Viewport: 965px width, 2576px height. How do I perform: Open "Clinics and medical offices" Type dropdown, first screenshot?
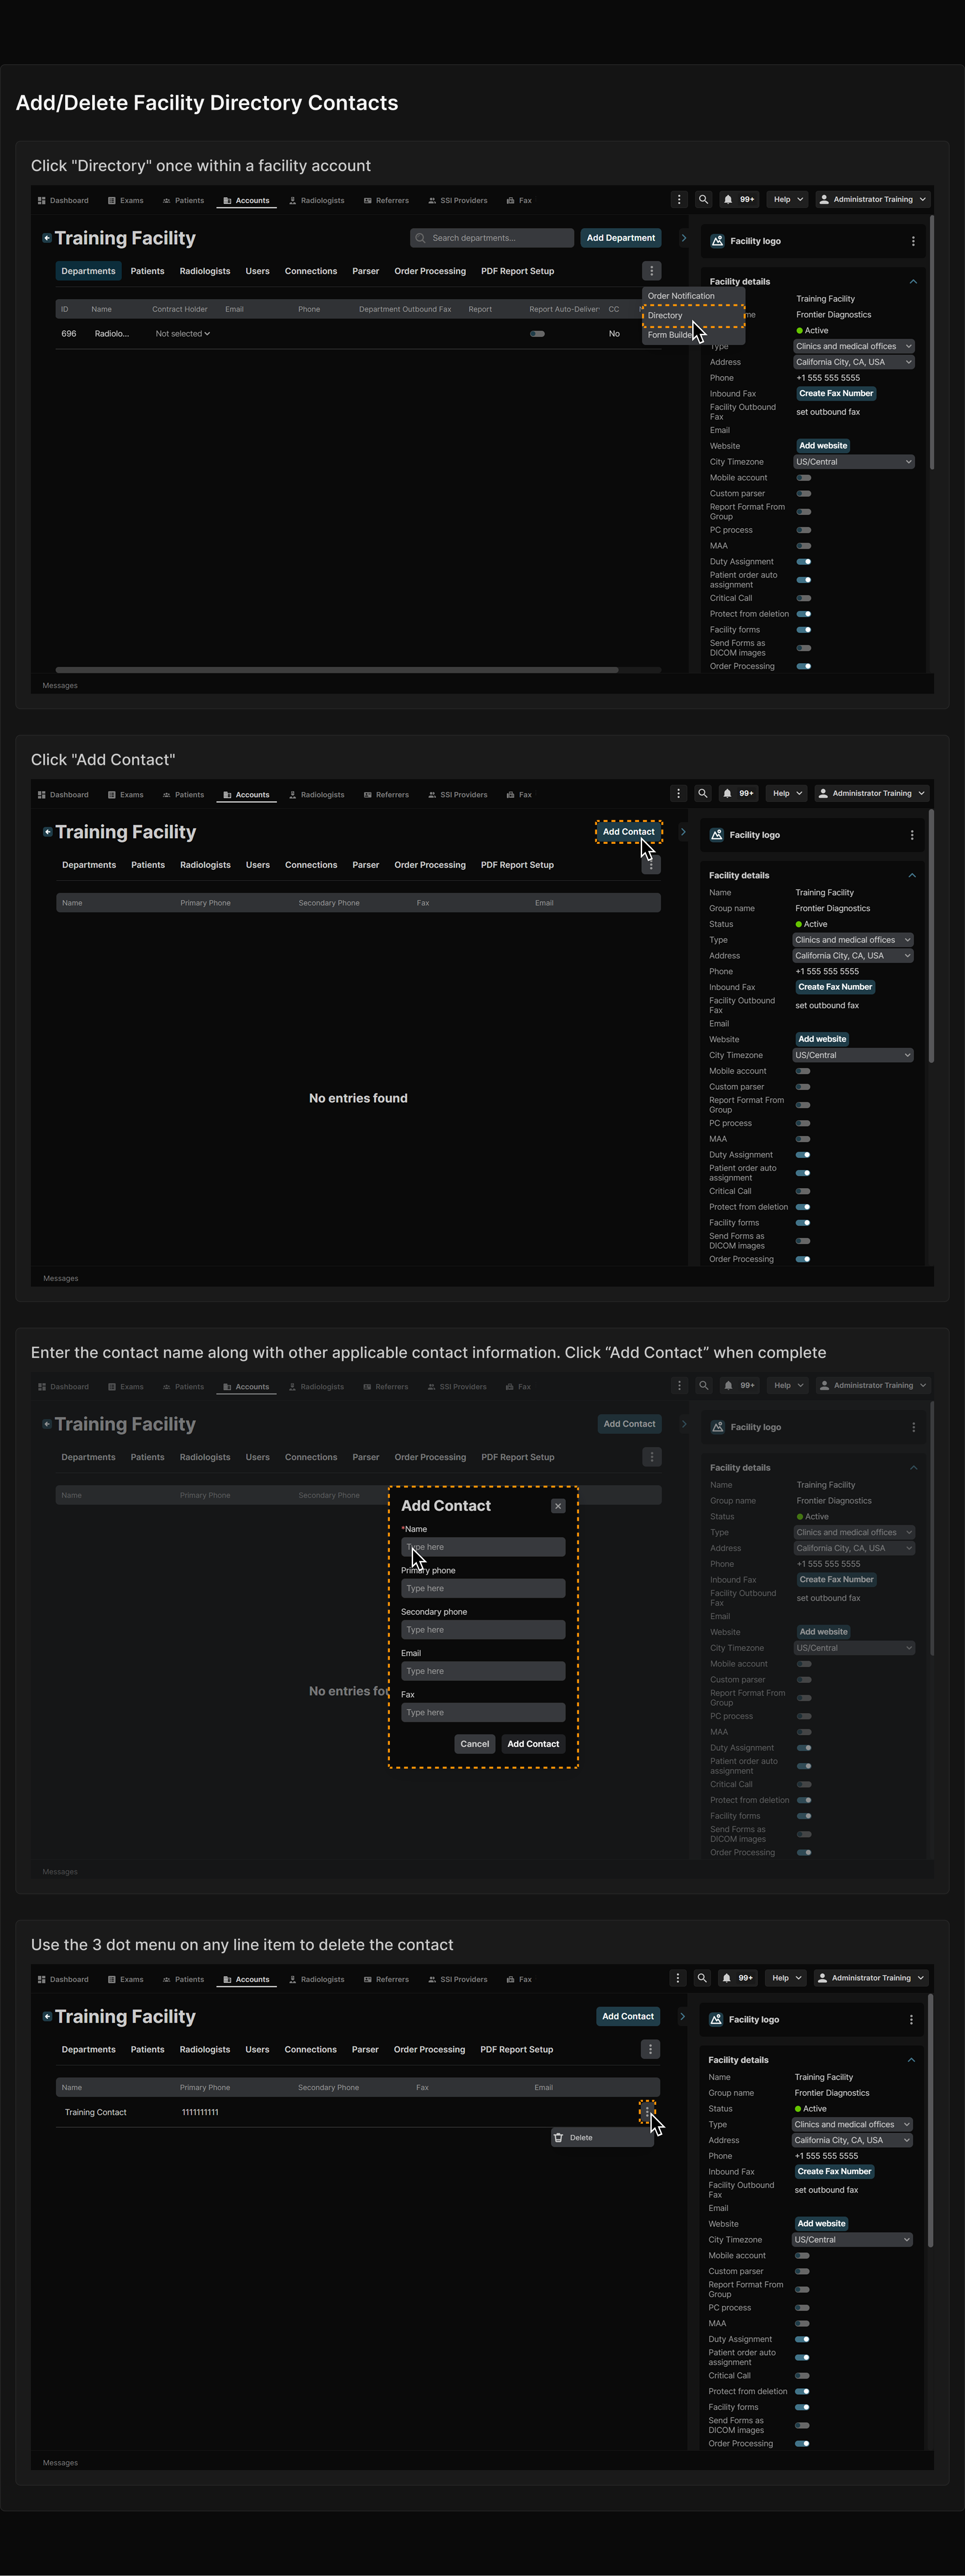(x=854, y=347)
